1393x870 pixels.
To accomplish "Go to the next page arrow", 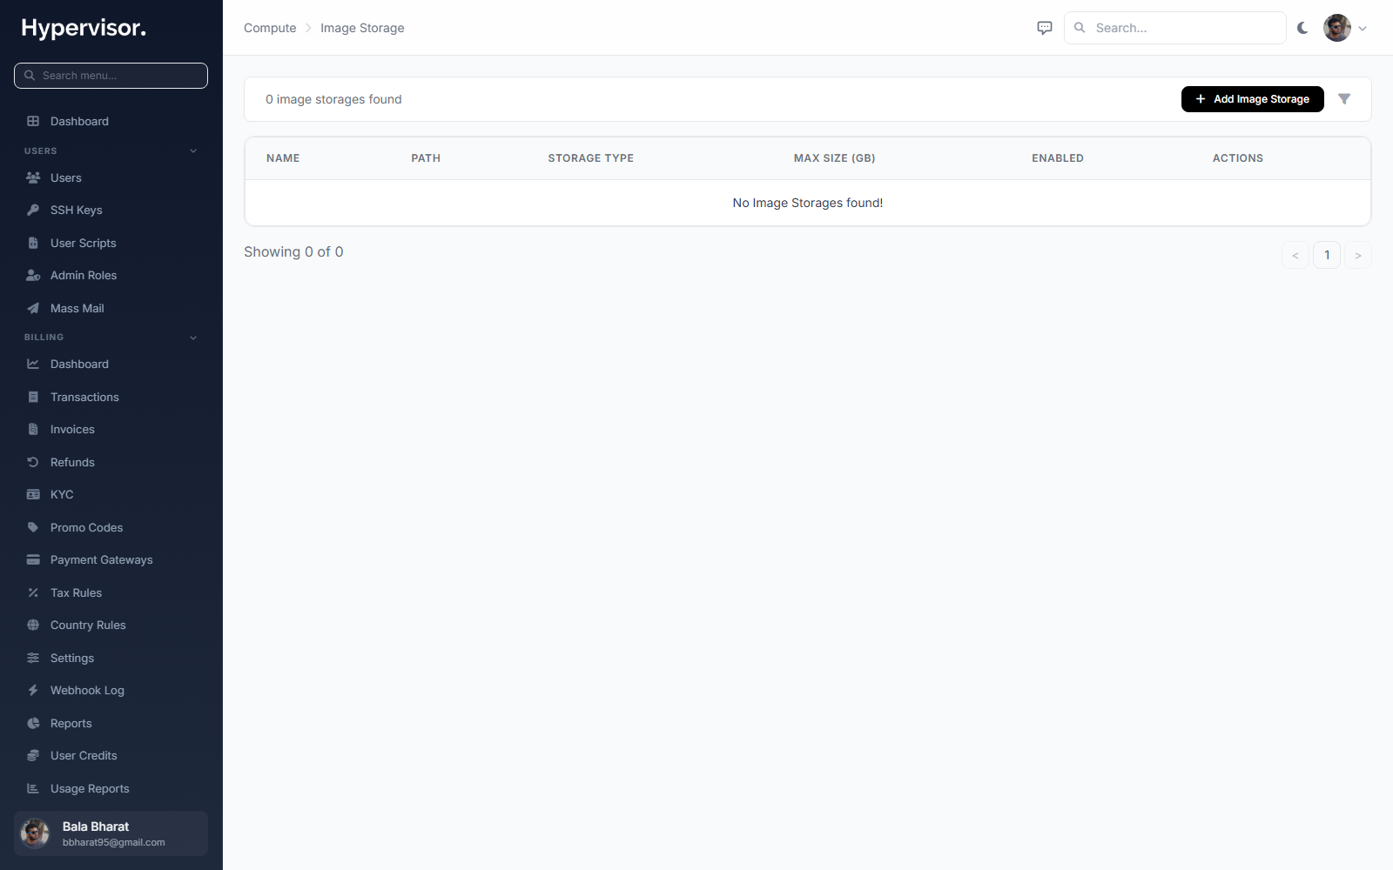I will (1358, 255).
